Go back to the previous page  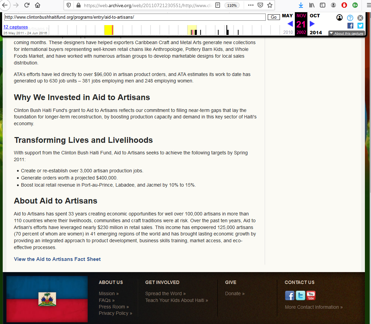coord(5,5)
